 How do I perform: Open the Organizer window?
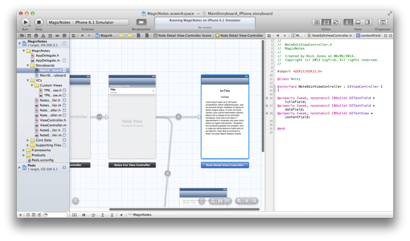coord(382,22)
